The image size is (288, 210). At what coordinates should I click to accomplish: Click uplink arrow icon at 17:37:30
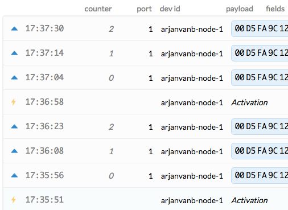(x=14, y=29)
